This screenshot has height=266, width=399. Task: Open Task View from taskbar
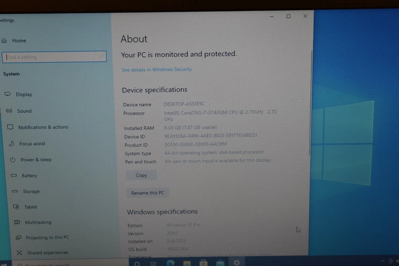(154, 263)
